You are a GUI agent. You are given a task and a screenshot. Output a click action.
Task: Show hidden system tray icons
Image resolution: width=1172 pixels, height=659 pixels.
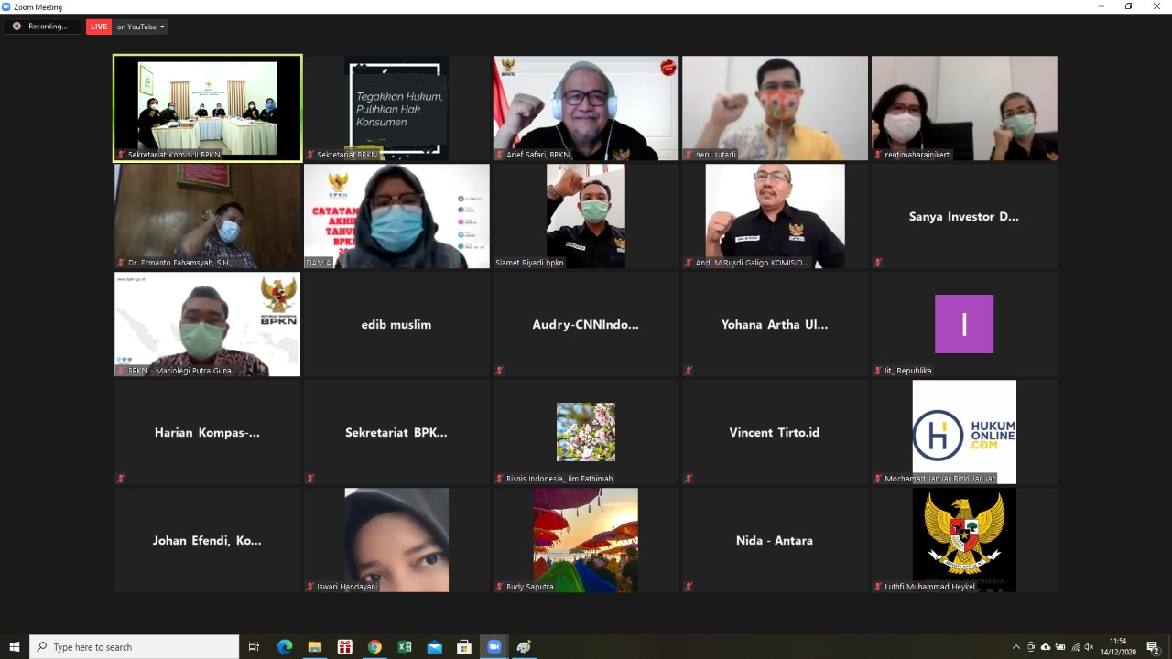pos(1015,647)
